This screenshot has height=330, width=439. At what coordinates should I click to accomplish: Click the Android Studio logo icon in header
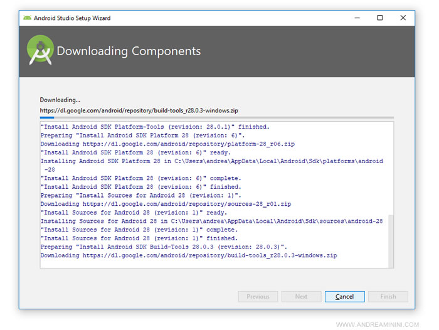(40, 50)
